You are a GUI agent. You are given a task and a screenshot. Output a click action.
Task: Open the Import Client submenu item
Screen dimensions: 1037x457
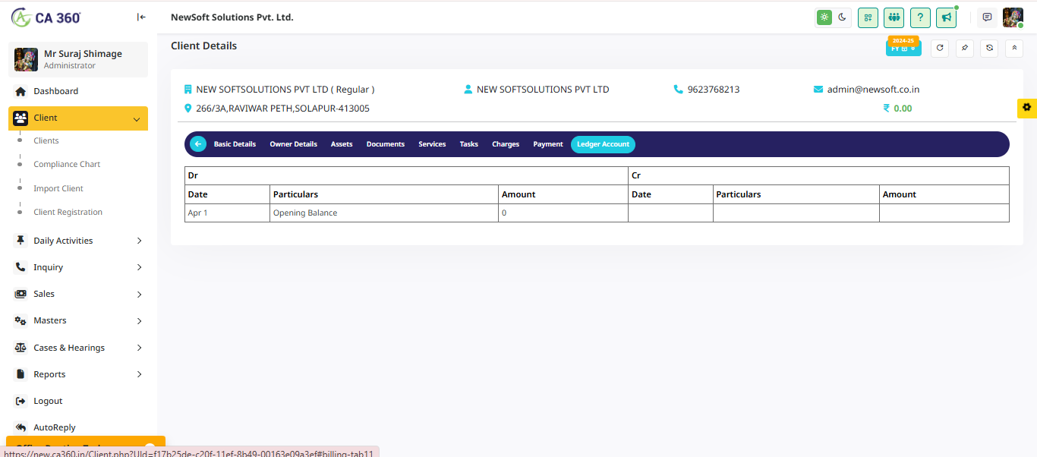58,188
